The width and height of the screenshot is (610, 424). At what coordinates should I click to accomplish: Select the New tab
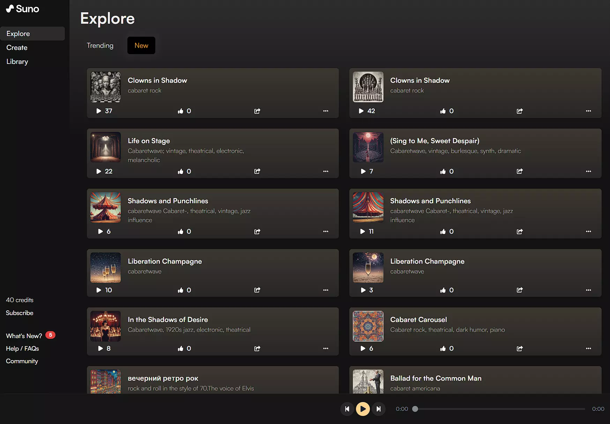pyautogui.click(x=141, y=46)
